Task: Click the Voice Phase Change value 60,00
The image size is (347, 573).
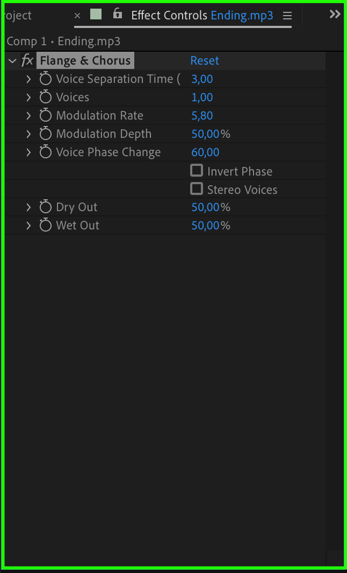Action: [x=205, y=152]
